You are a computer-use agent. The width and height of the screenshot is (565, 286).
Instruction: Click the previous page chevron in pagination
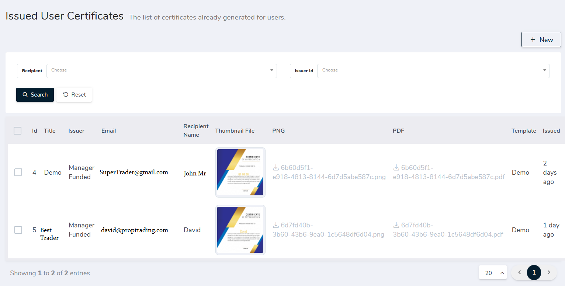pyautogui.click(x=519, y=272)
